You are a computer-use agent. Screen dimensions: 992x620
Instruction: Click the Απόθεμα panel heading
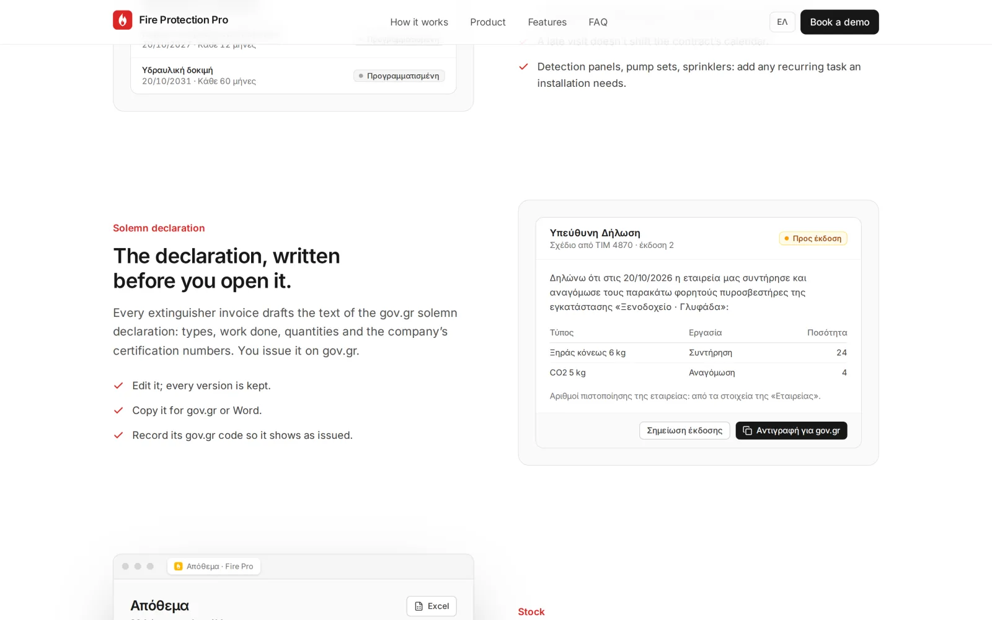pyautogui.click(x=159, y=606)
